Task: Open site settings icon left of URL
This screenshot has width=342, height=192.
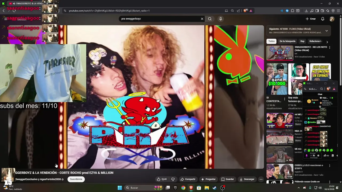Action: pyautogui.click(x=65, y=11)
